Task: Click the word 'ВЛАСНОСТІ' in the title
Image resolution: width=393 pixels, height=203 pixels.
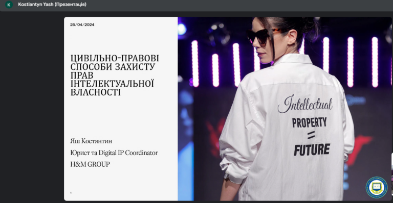Action: click(x=96, y=92)
